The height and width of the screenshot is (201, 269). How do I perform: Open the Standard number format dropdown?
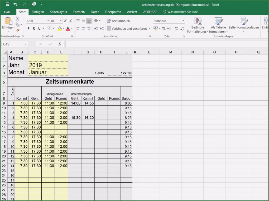(x=183, y=20)
